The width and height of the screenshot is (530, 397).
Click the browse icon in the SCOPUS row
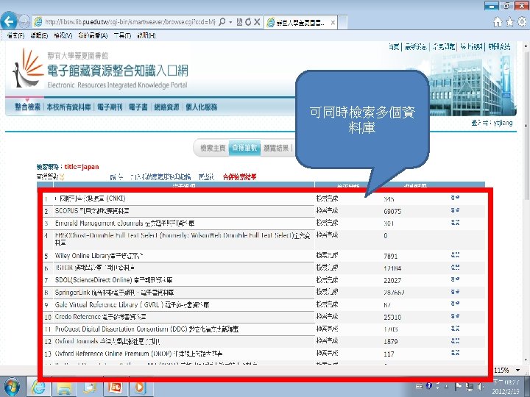[x=455, y=210]
